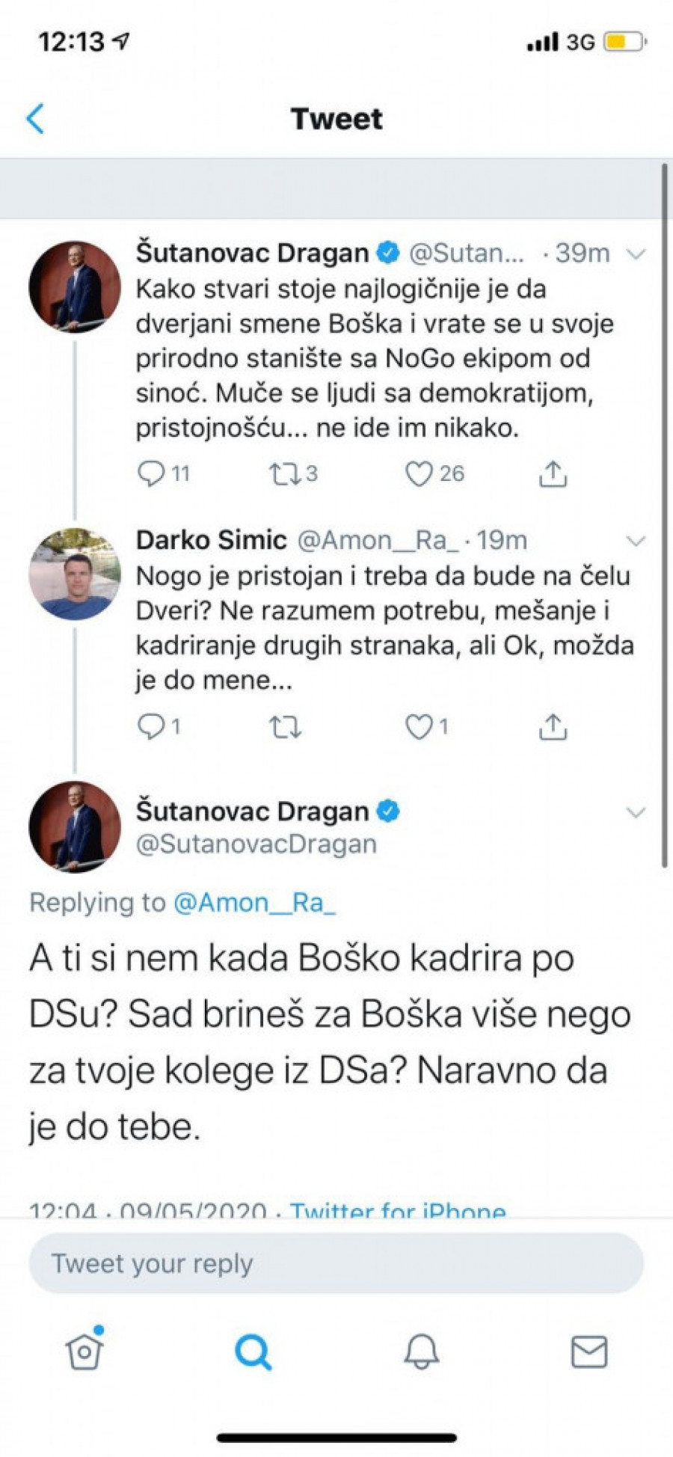This screenshot has height=1457, width=673.
Task: Open the Messages envelope tab
Action: (x=589, y=1351)
